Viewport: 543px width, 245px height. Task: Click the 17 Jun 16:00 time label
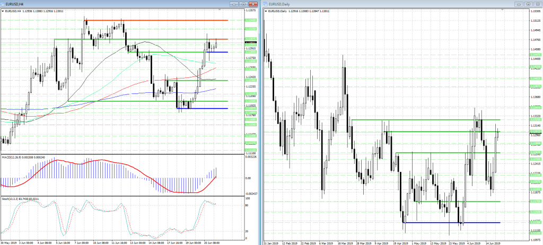click(x=175, y=242)
